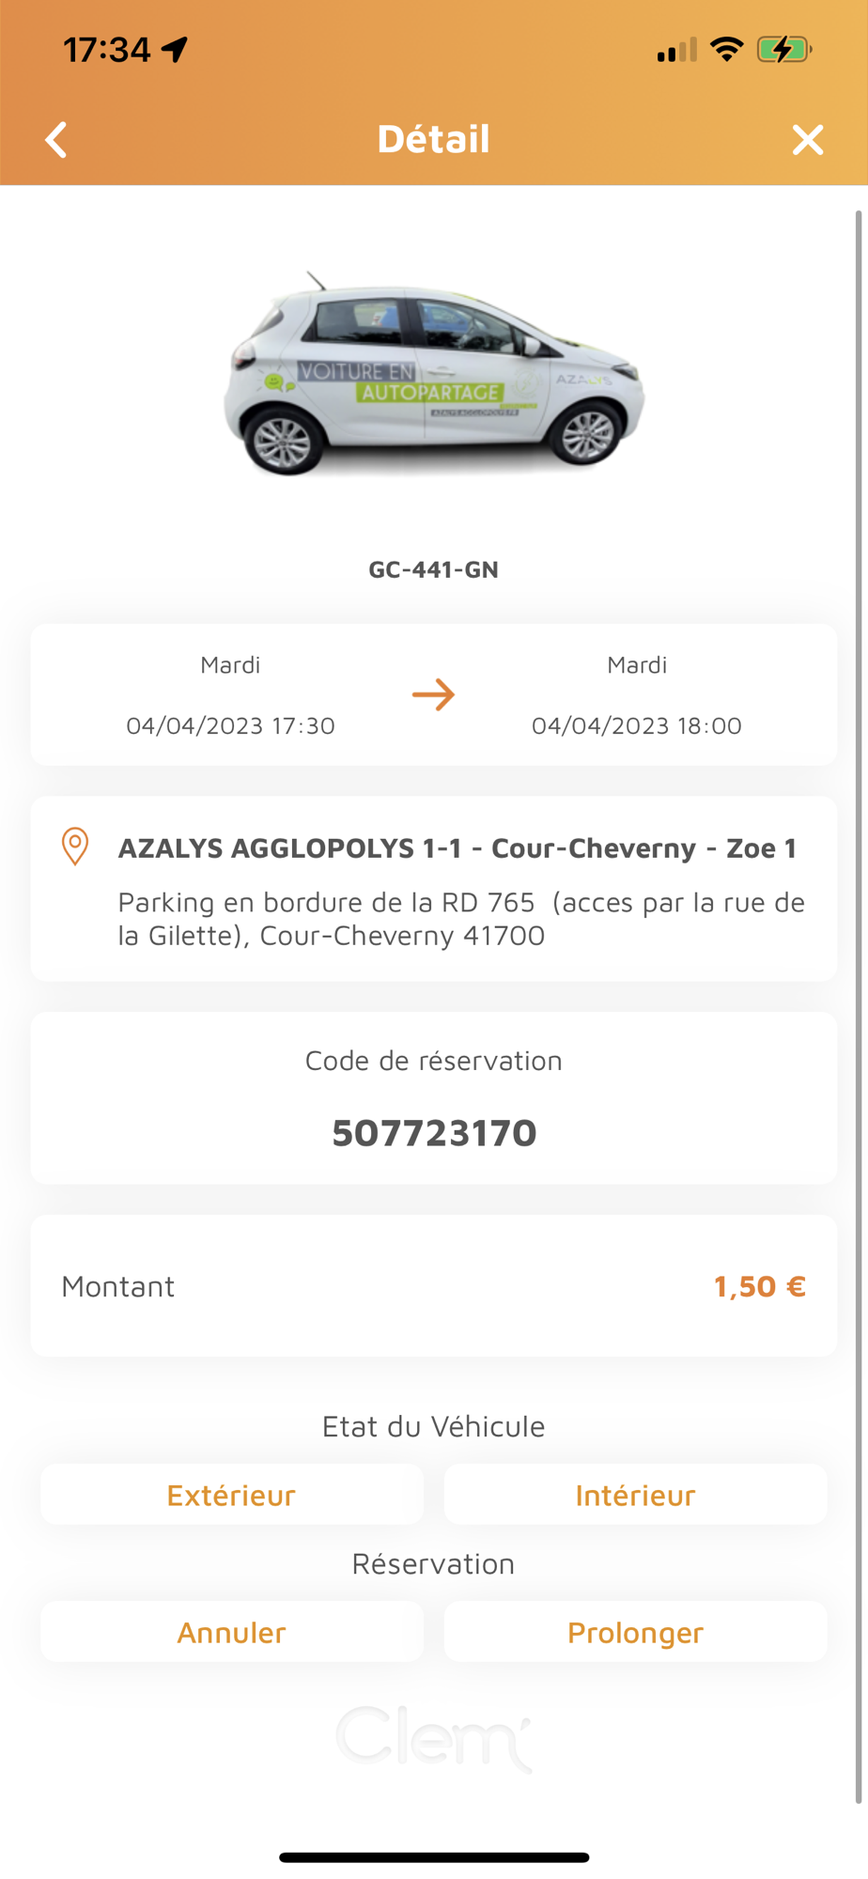Tap the back arrow icon
Image resolution: width=868 pixels, height=1879 pixels.
click(57, 140)
